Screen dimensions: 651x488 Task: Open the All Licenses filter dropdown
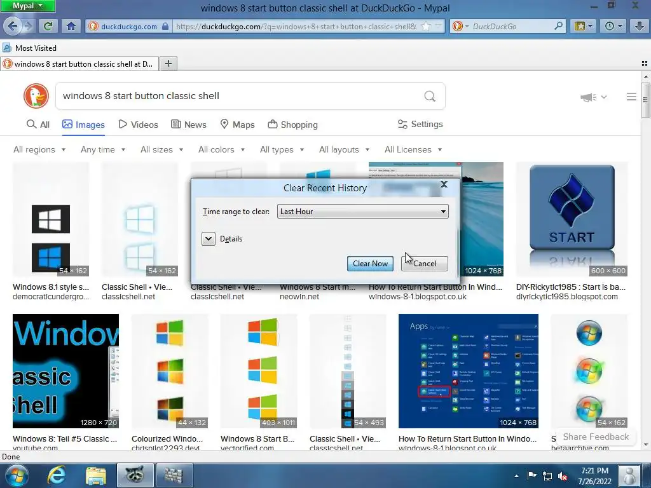point(413,150)
